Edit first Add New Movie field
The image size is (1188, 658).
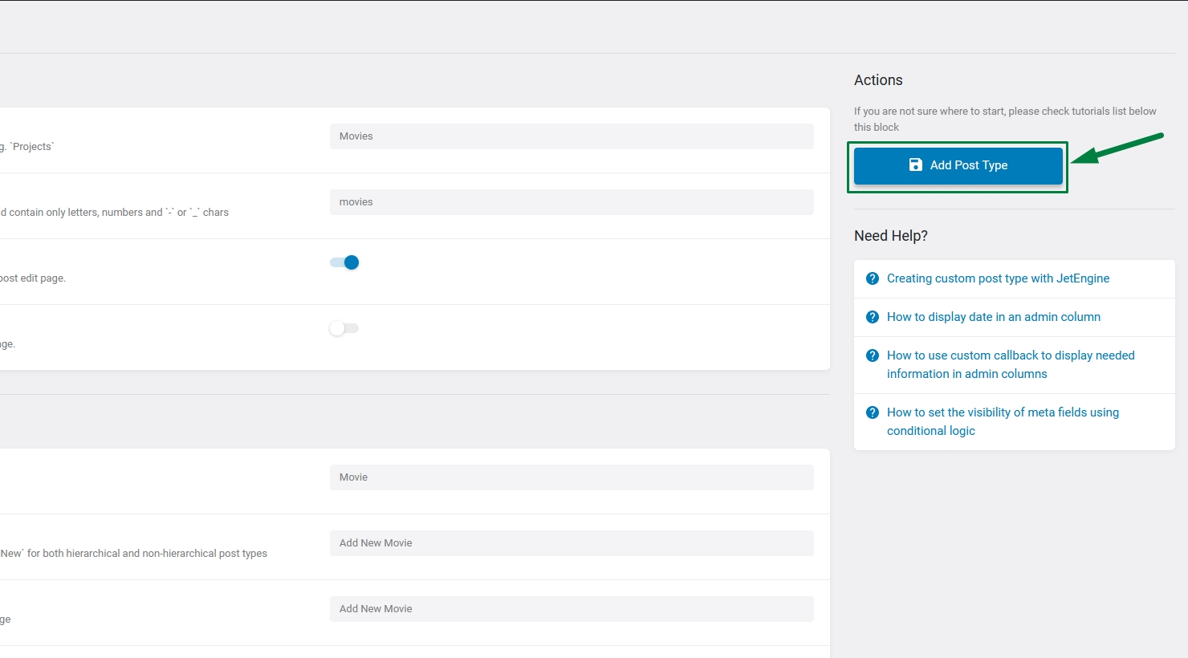point(572,543)
